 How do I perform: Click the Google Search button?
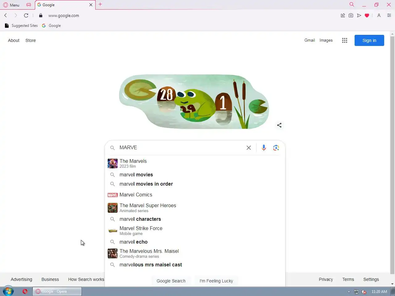click(x=171, y=281)
